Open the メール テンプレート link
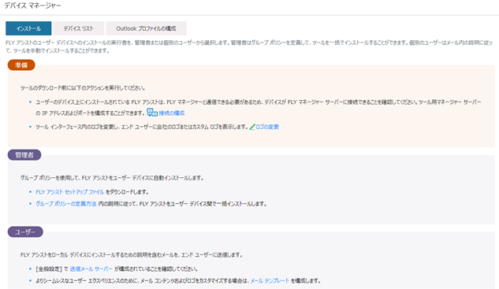Screen dimensions: 499x289 tap(270, 281)
